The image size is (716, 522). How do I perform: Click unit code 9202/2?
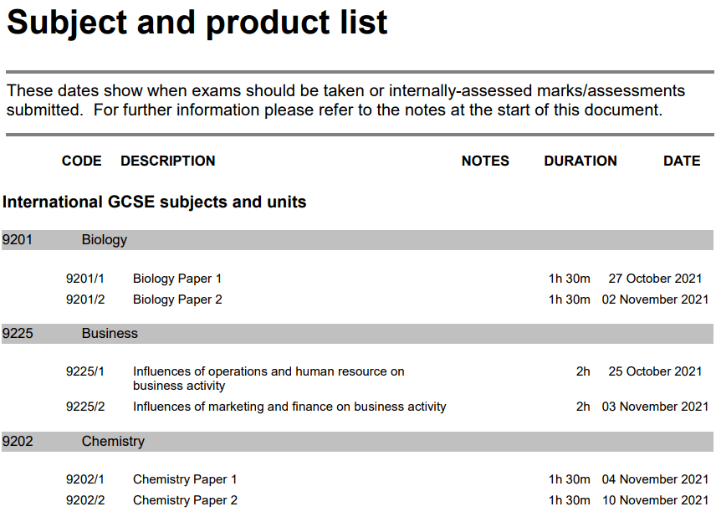[x=85, y=500]
